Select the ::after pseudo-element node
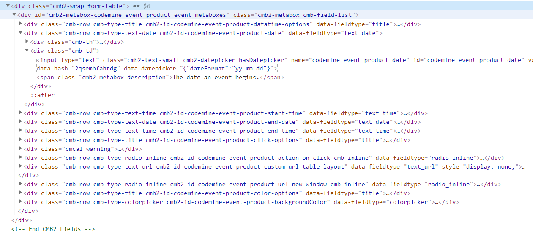533x236 pixels. [42, 95]
